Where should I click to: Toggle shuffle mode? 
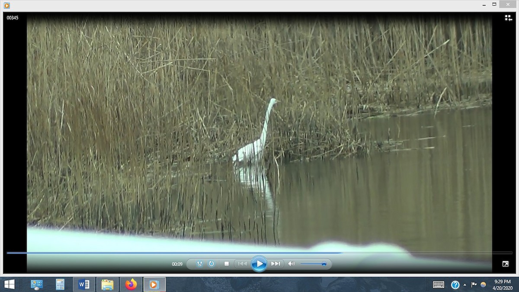(x=199, y=264)
